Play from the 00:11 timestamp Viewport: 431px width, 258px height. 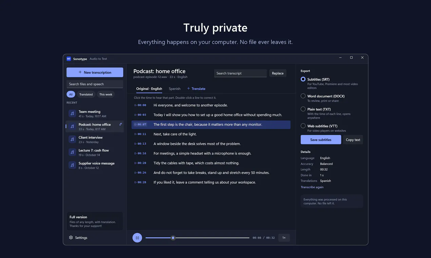(140, 134)
